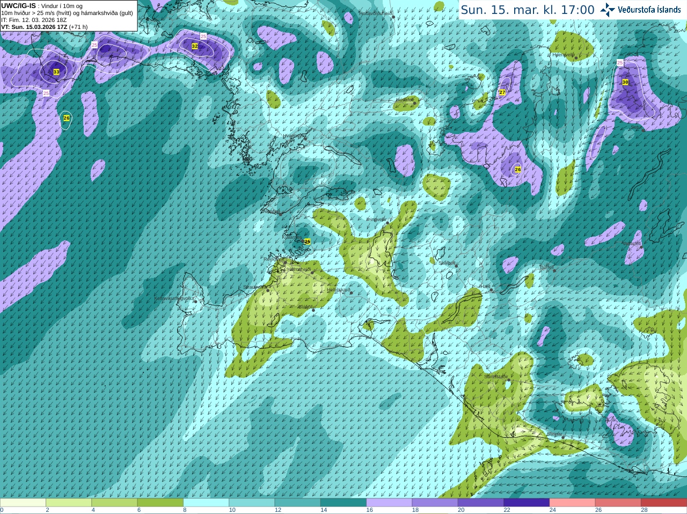687x514 pixels.
Task: Click the legend scale number 8
Action: point(185,510)
